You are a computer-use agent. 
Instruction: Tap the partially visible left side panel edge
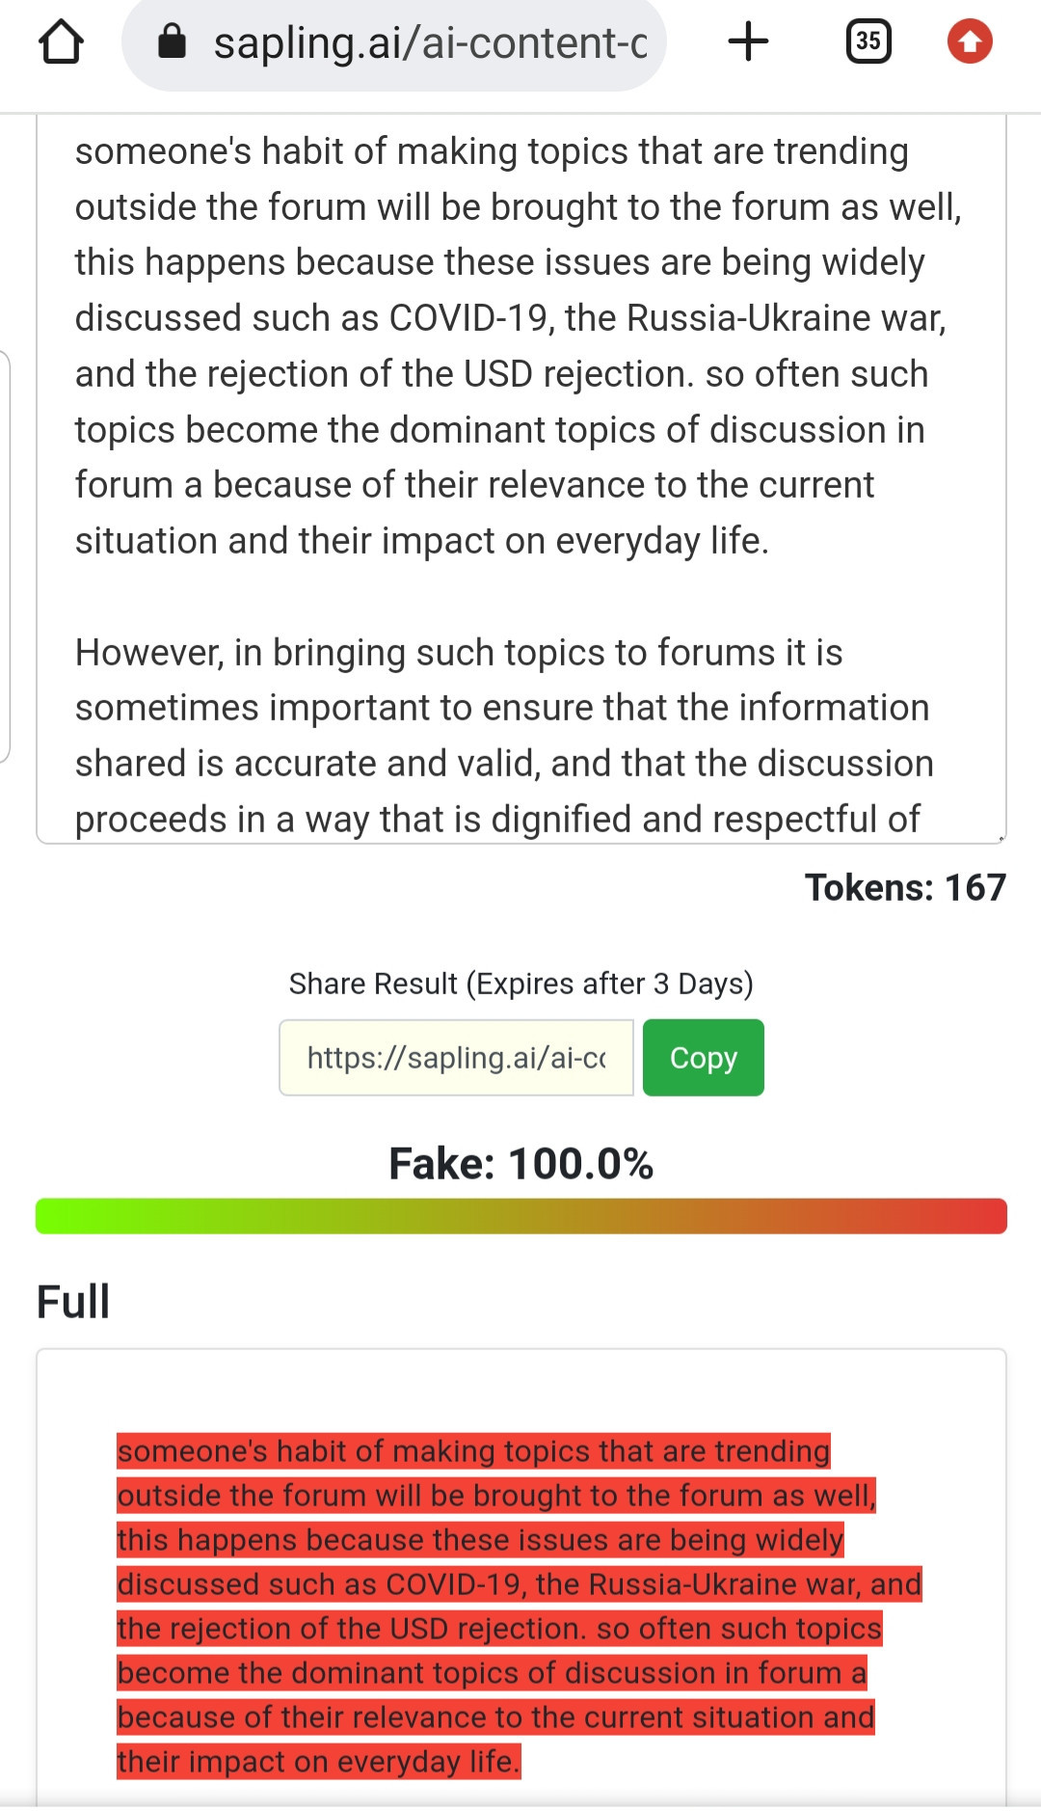[5, 556]
